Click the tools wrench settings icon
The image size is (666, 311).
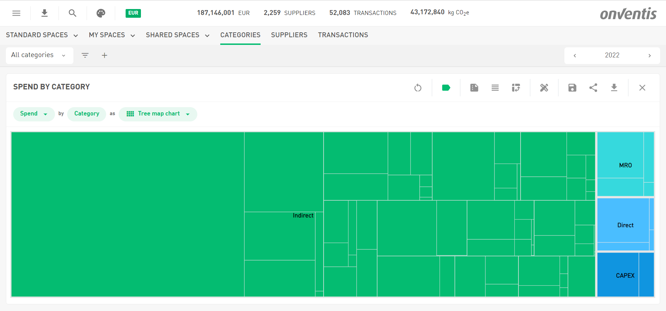tap(544, 88)
